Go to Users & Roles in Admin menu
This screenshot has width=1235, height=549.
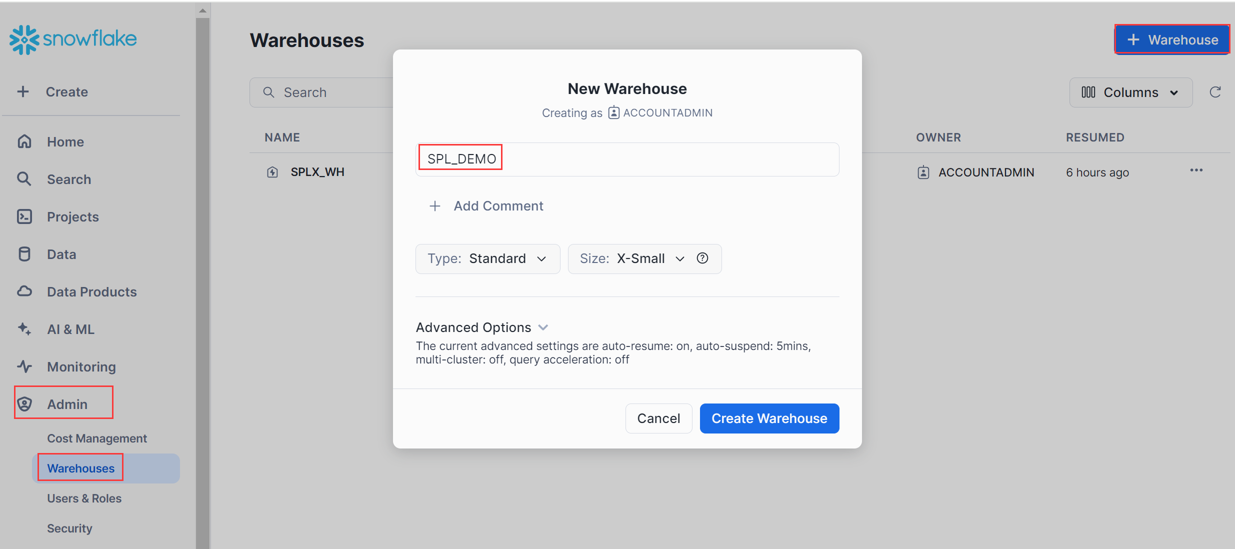(84, 498)
